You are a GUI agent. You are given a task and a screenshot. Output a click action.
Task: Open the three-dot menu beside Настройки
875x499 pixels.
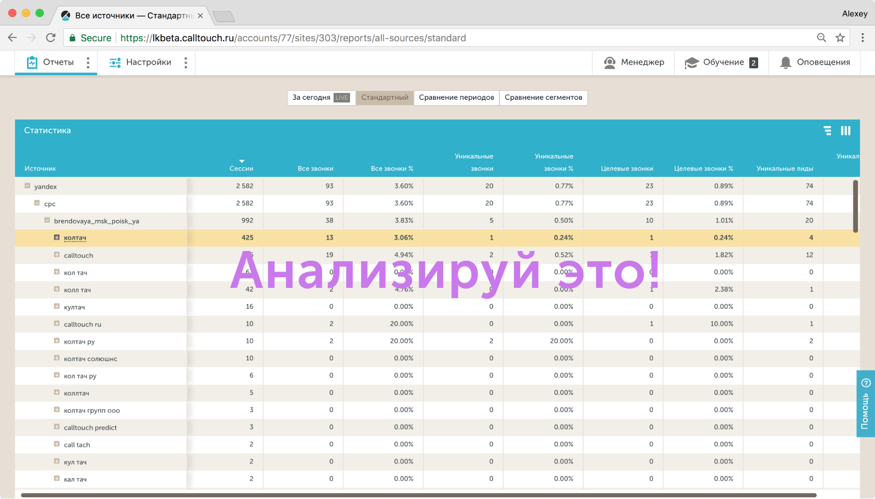pos(186,63)
